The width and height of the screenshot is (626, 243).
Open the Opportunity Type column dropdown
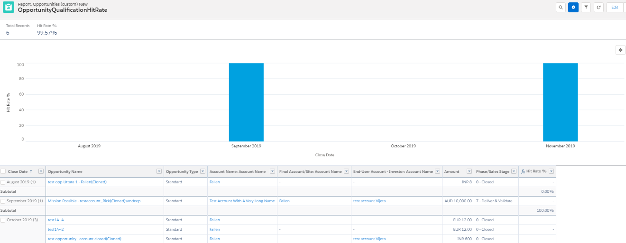(x=203, y=171)
